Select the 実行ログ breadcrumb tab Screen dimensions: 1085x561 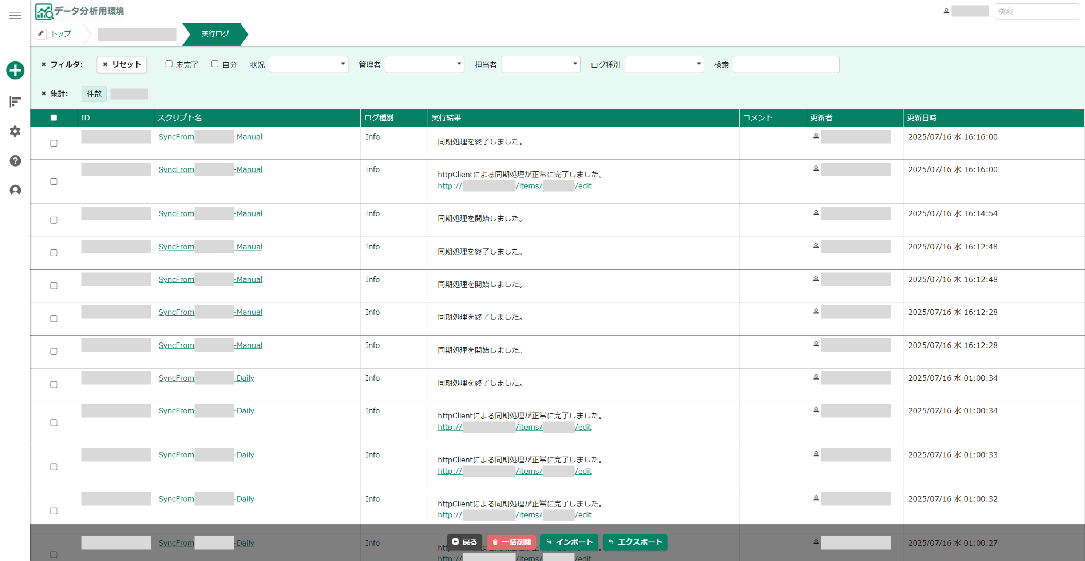click(215, 34)
